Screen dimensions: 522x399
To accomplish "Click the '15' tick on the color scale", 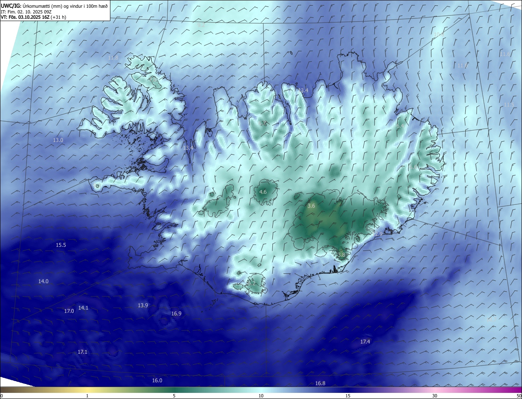I will coord(348,396).
